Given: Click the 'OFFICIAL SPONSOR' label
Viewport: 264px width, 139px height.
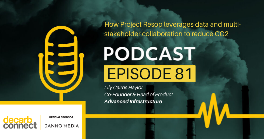Looking at the screenshot, I should click(61, 117).
